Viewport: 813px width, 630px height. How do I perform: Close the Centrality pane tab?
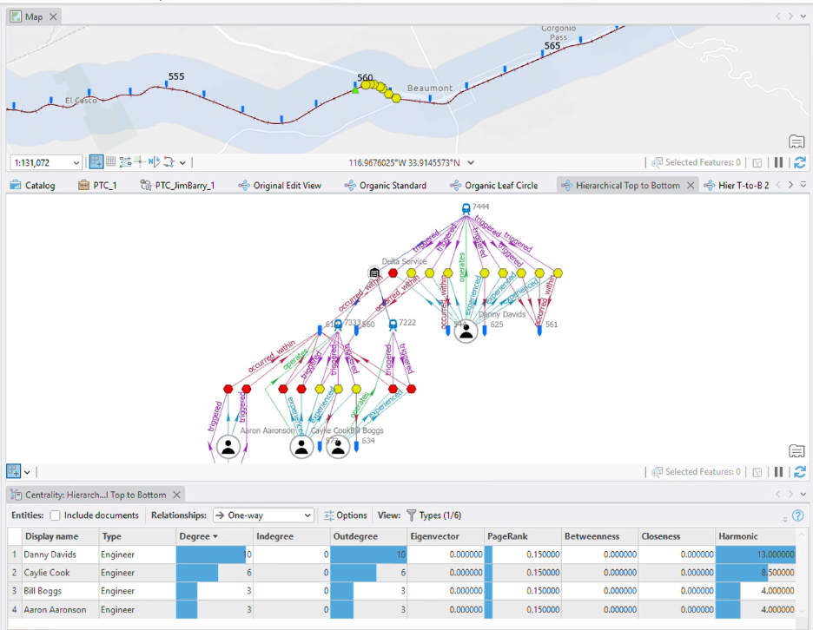[x=177, y=495]
